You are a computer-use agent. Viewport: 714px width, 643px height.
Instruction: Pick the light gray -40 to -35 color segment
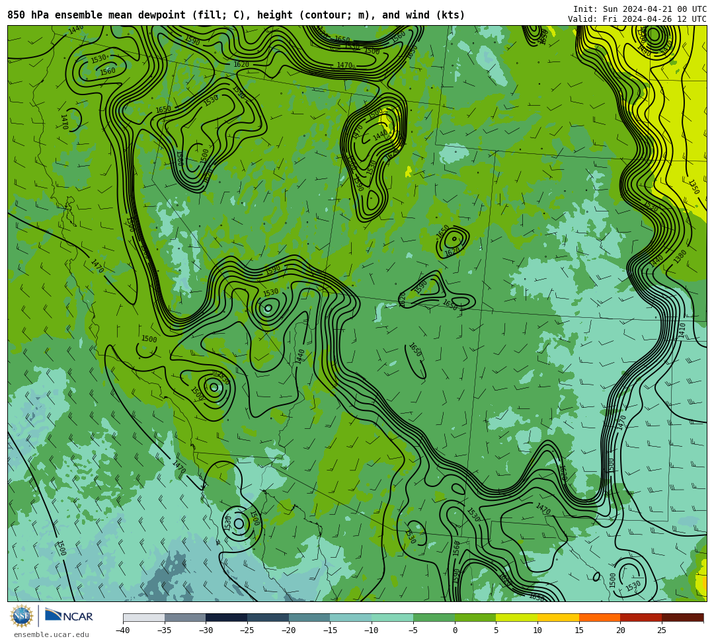pyautogui.click(x=144, y=617)
